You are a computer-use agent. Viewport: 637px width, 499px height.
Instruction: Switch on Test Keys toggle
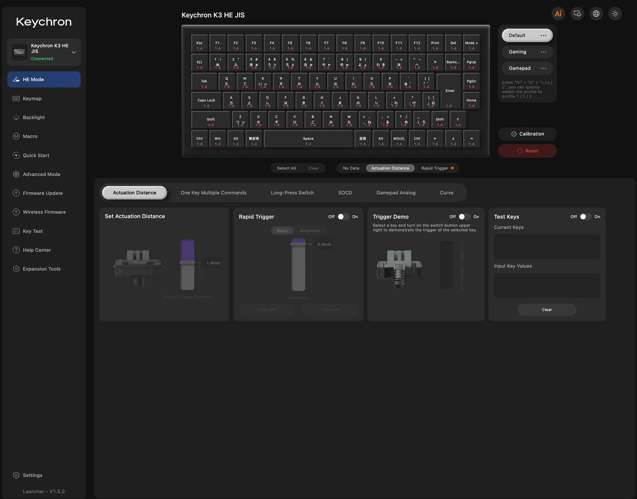[586, 217]
